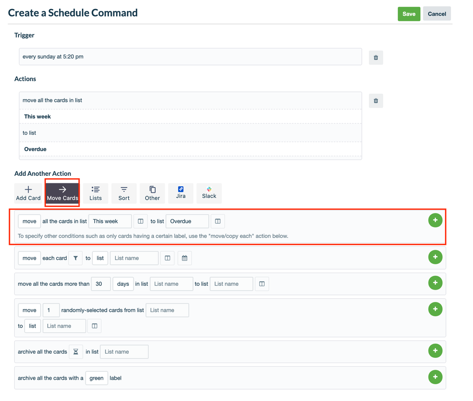Screen dimensions: 473x401
Task: Add the 'move each card' action
Action: (435, 257)
